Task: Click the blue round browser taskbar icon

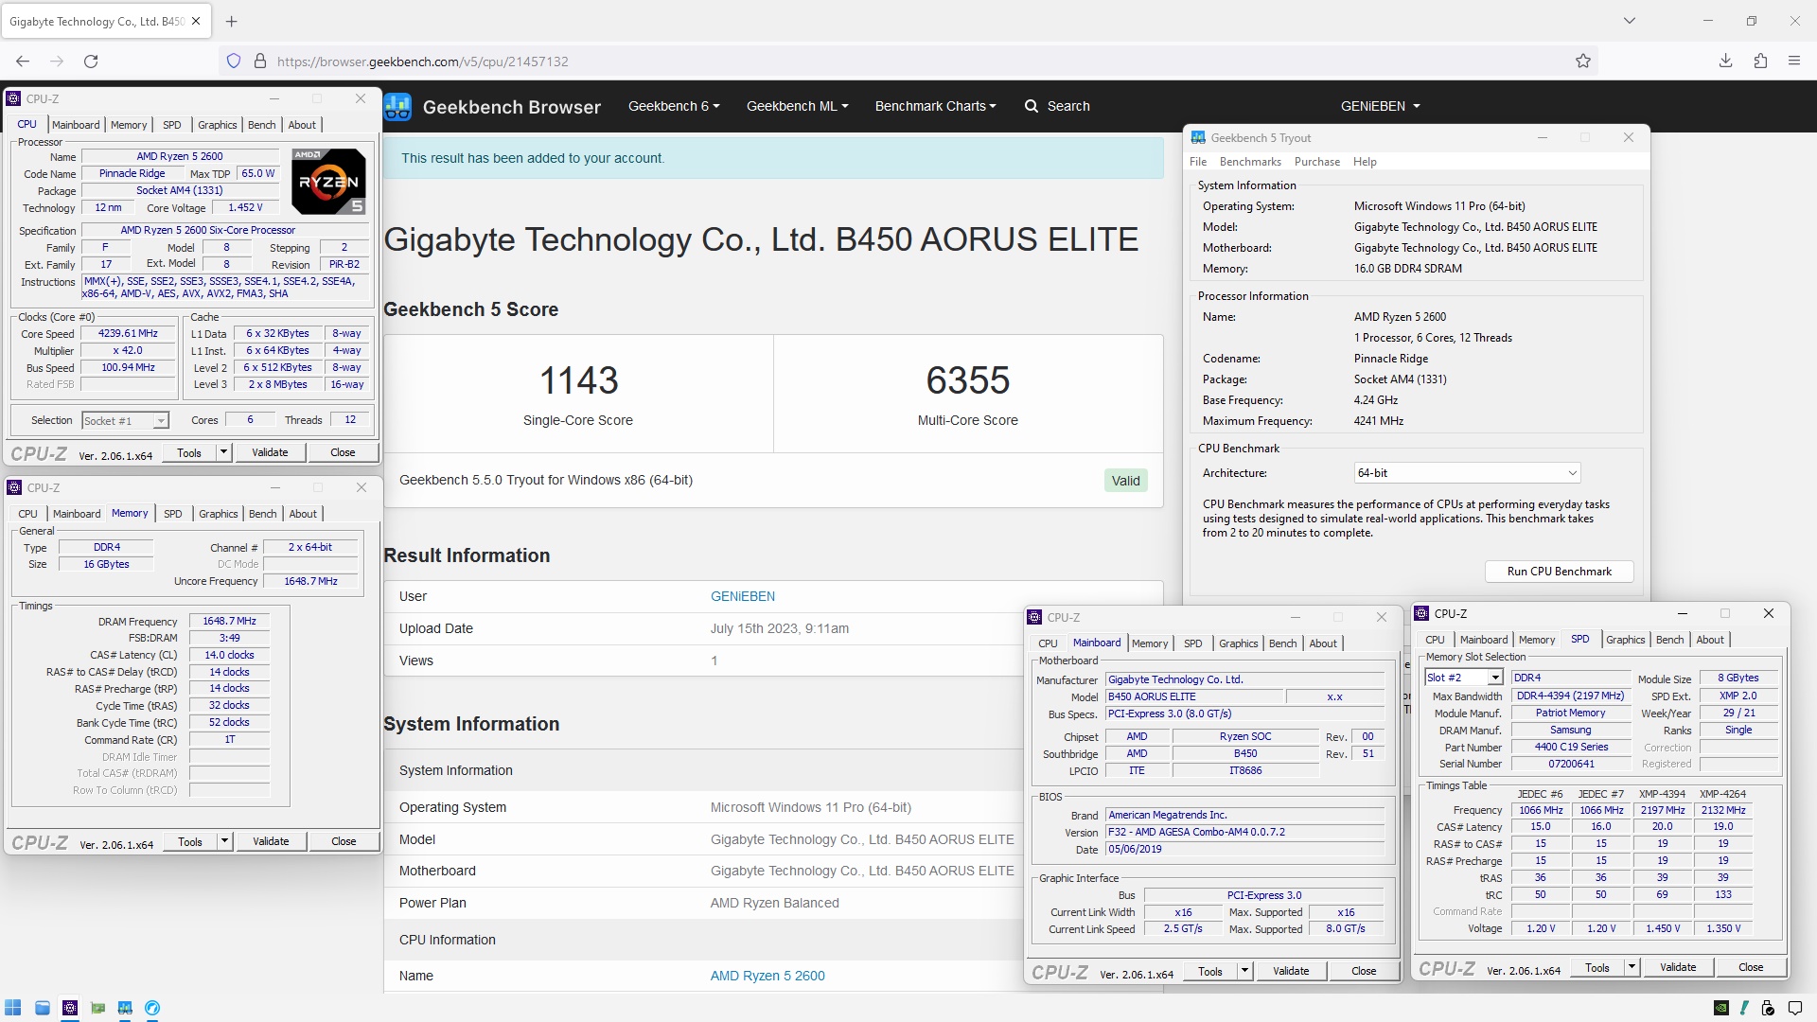Action: (152, 1008)
